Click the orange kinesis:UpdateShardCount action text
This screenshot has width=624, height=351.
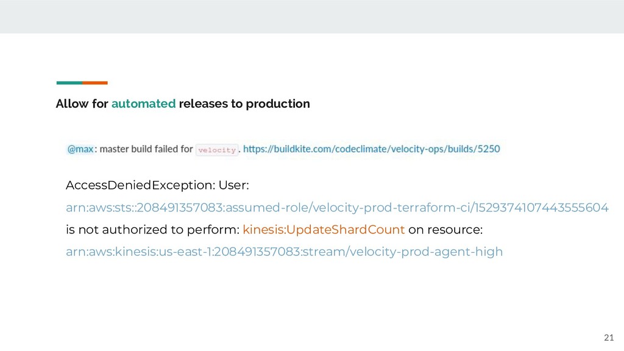pos(324,230)
